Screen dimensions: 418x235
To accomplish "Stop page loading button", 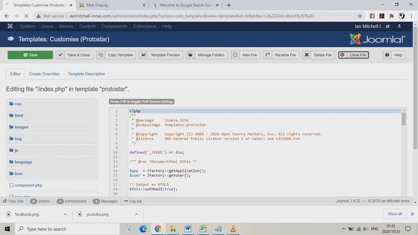I will coord(26,16).
